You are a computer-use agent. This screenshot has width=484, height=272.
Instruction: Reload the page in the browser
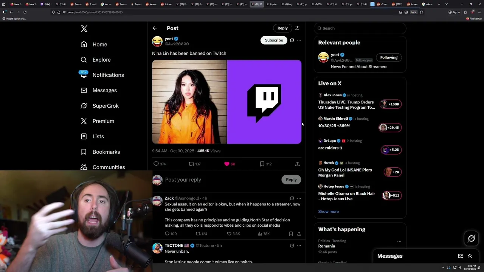25,12
